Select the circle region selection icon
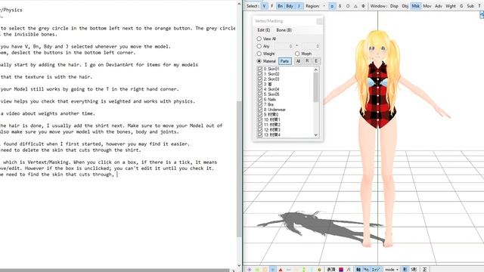484x272 pixels. 348,6
